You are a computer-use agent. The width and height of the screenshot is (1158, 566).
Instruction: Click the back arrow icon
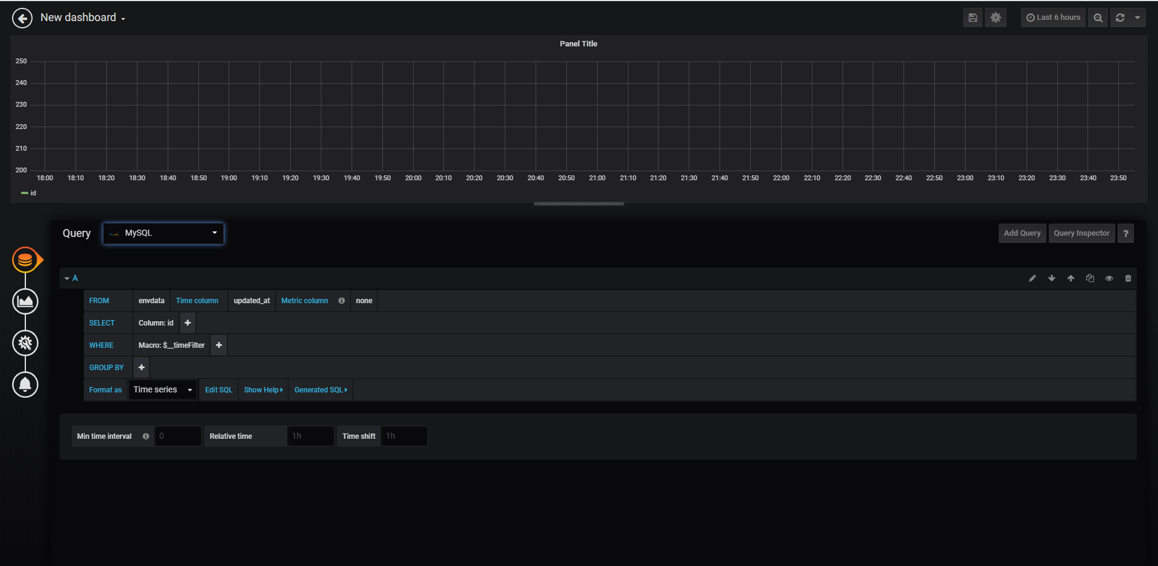pos(22,18)
